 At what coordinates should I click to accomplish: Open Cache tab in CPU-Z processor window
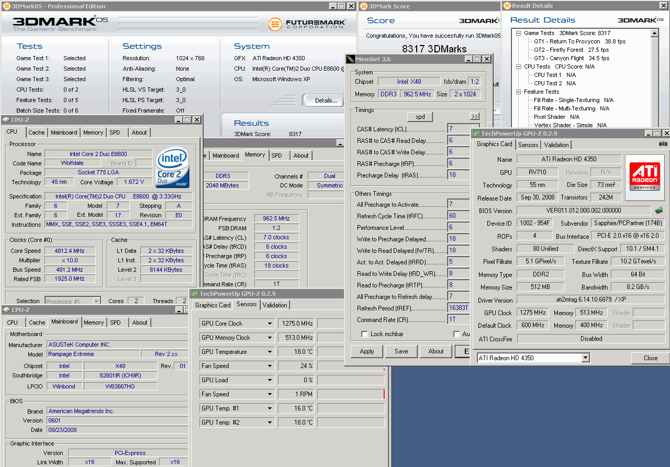pos(37,132)
